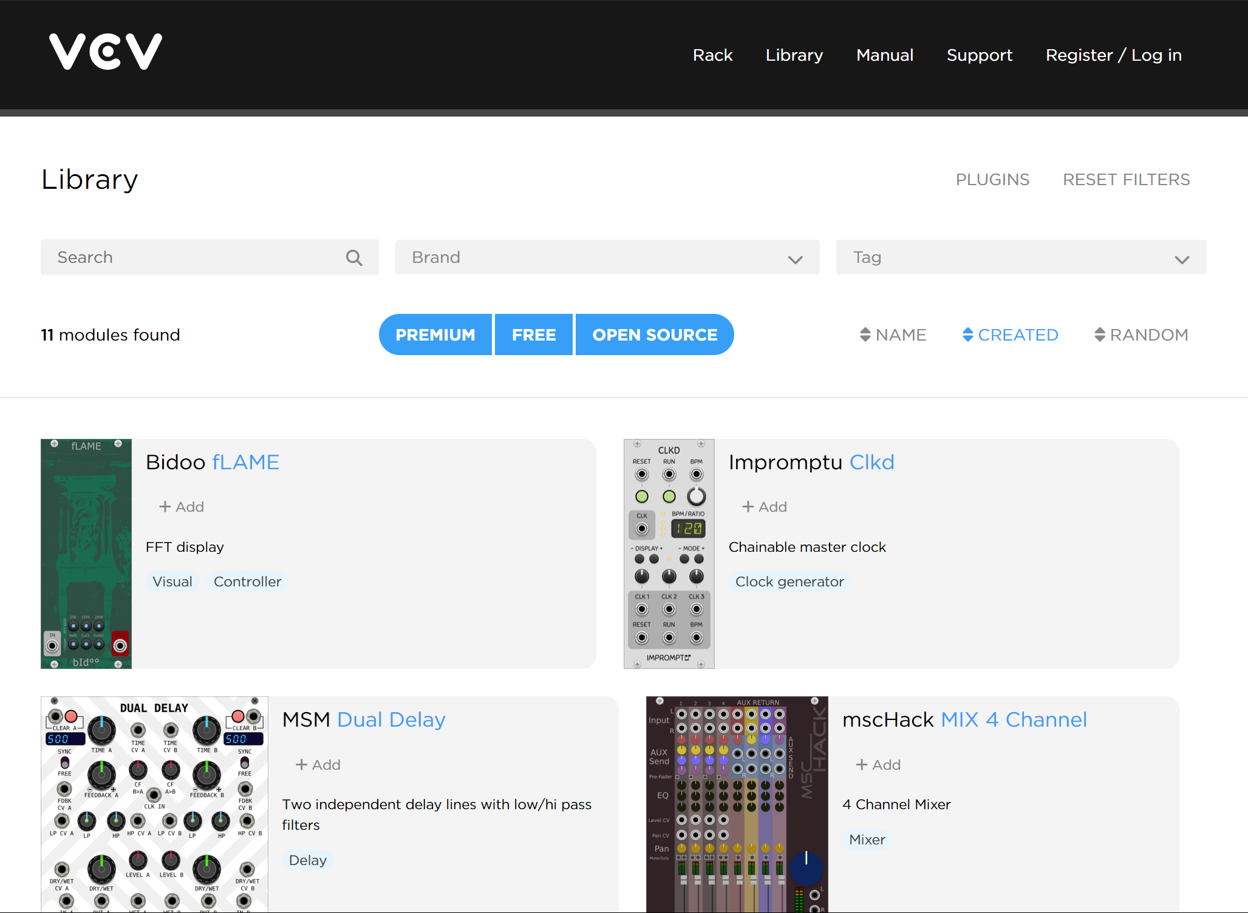Filter by the Clock generator tag
Screen dimensions: 1248x913
coord(789,582)
